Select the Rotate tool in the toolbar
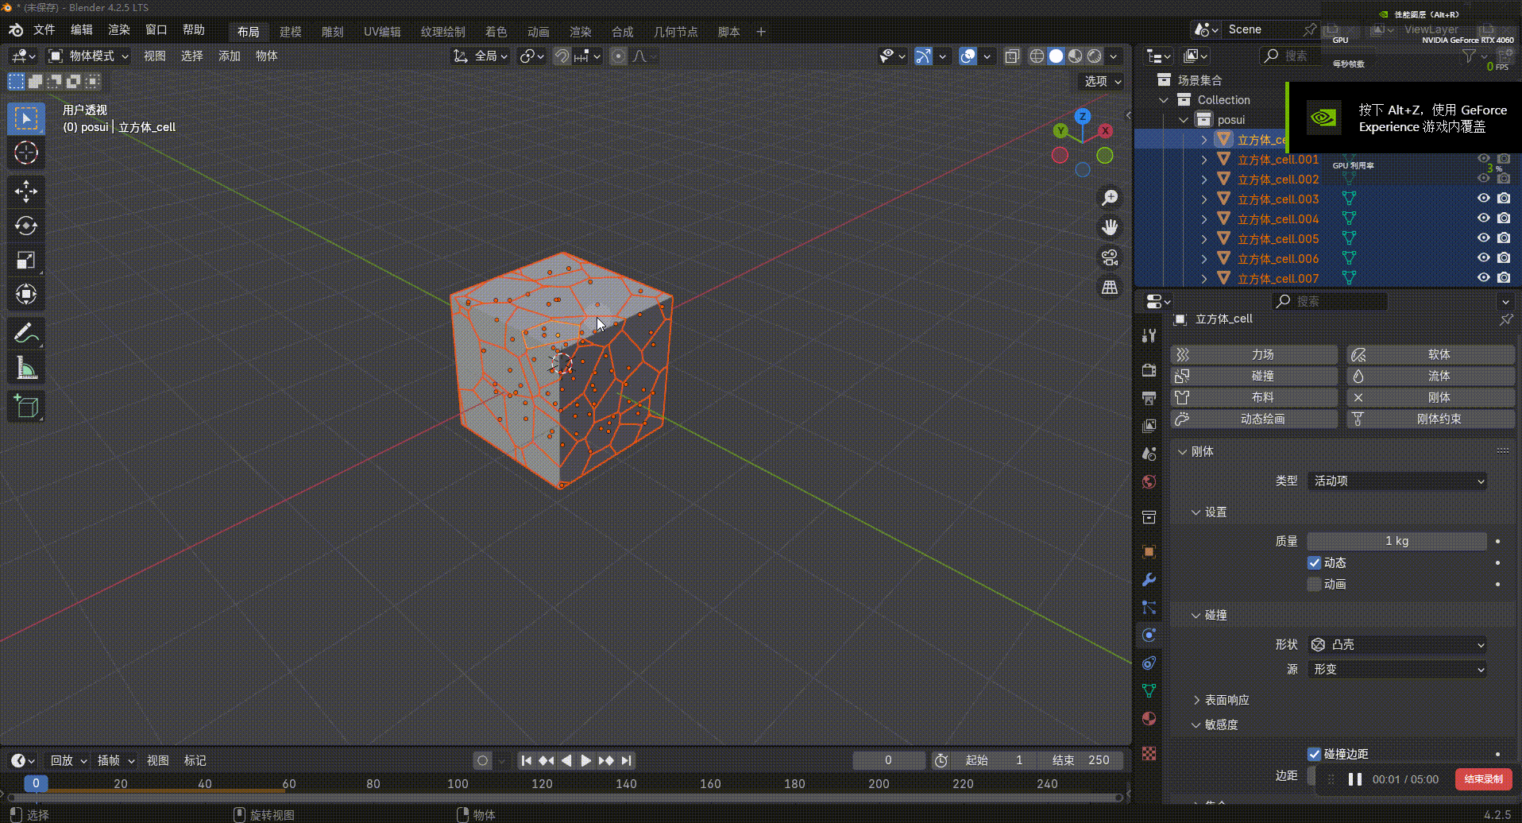 click(25, 226)
